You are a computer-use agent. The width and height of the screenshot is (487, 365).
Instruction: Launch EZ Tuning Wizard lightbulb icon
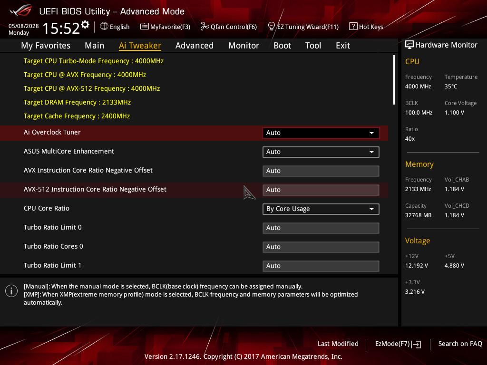click(x=272, y=26)
